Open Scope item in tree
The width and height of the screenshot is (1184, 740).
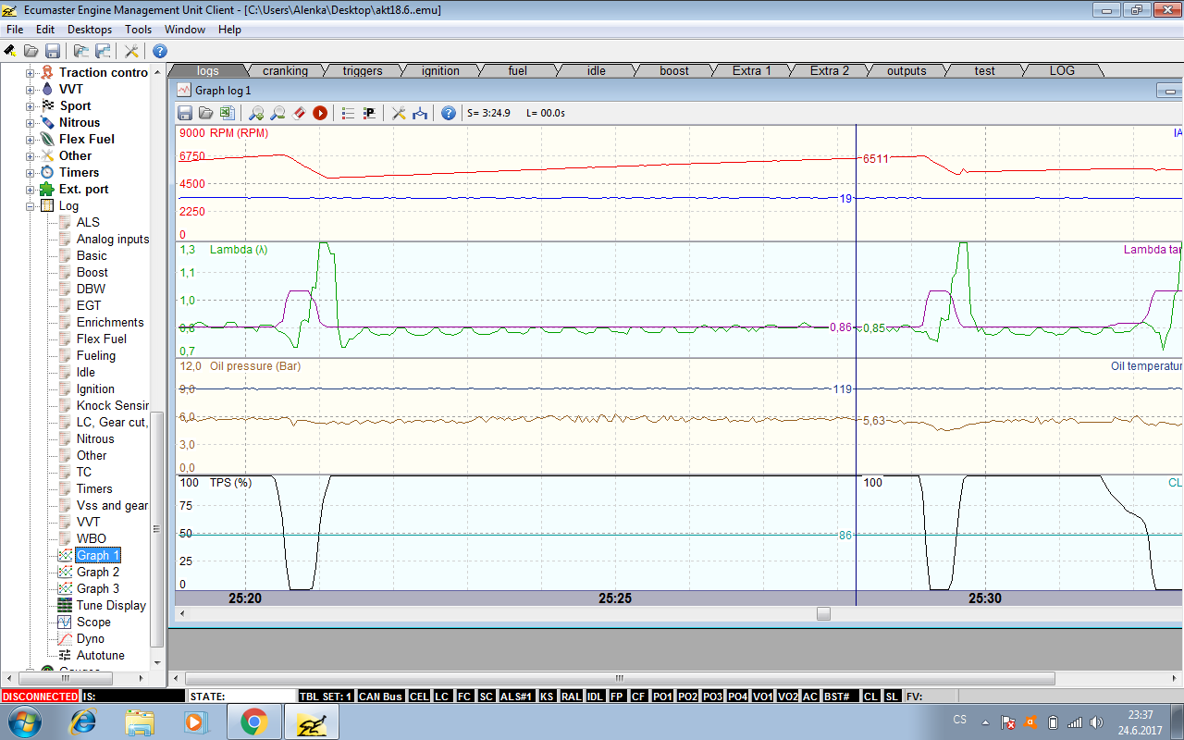coord(93,622)
